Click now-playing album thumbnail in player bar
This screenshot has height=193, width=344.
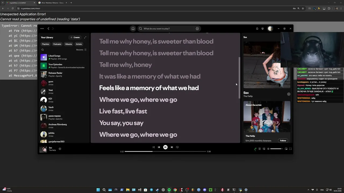tap(43, 149)
